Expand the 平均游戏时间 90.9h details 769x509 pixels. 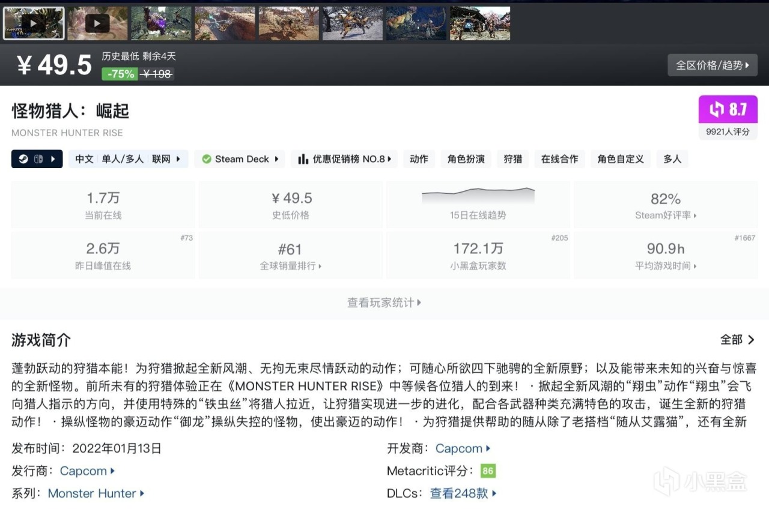pyautogui.click(x=666, y=255)
